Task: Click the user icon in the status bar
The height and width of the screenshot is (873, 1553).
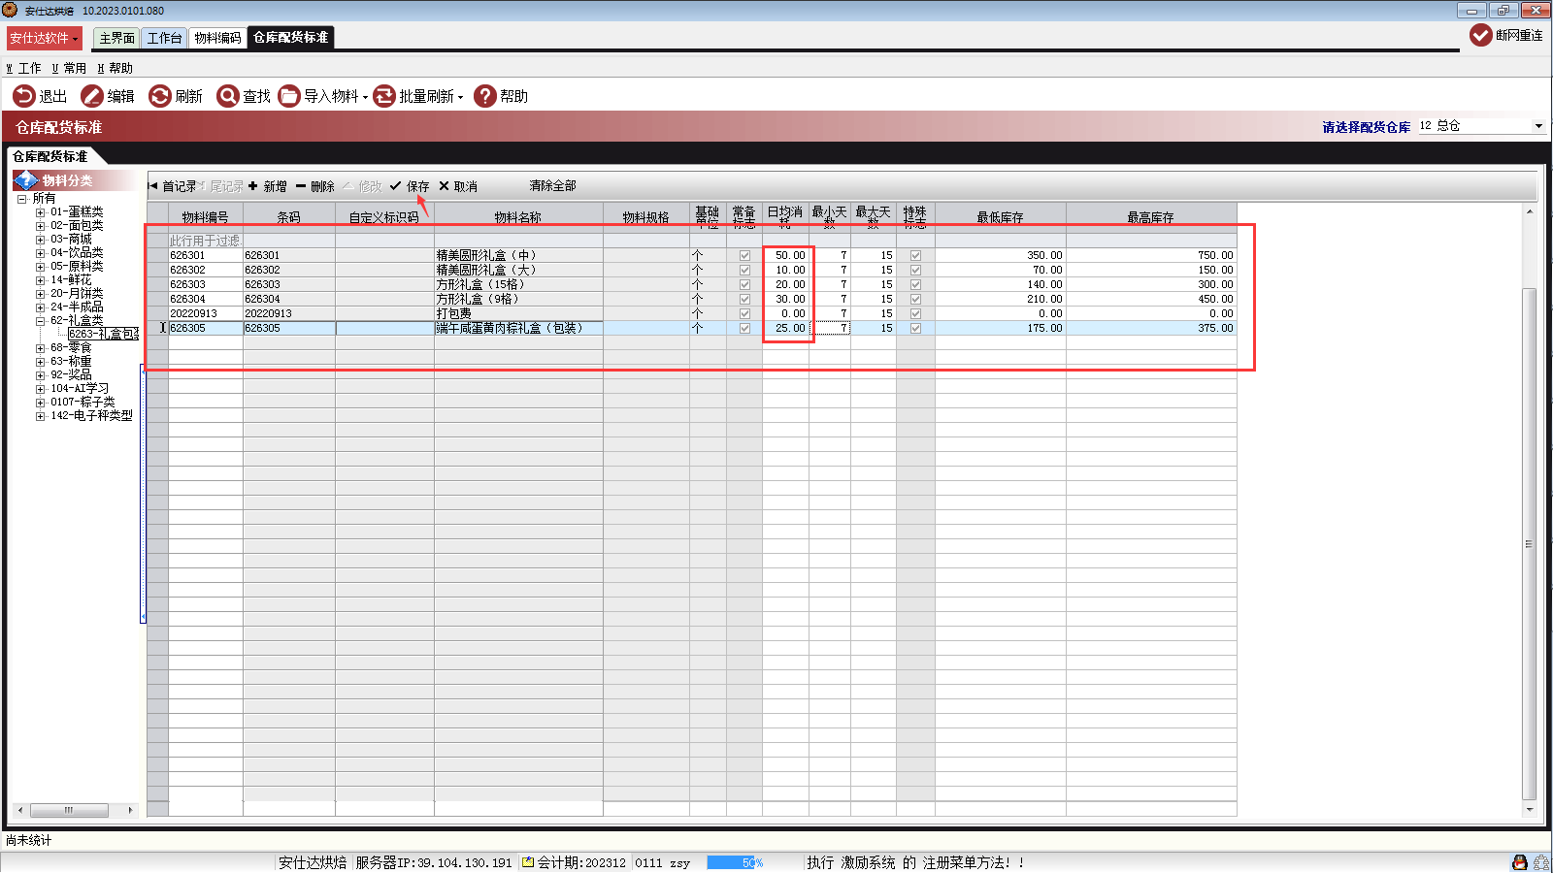Action: (x=1520, y=862)
